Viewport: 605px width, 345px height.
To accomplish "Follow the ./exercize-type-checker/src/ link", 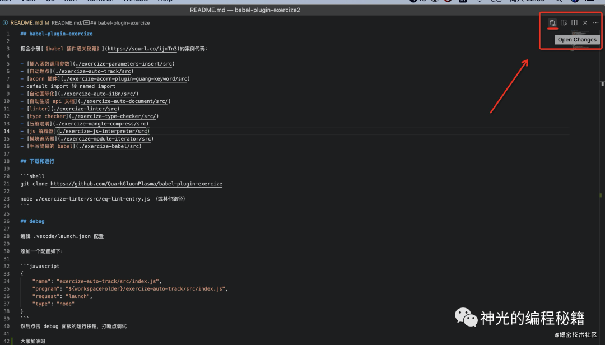I will tap(114, 116).
